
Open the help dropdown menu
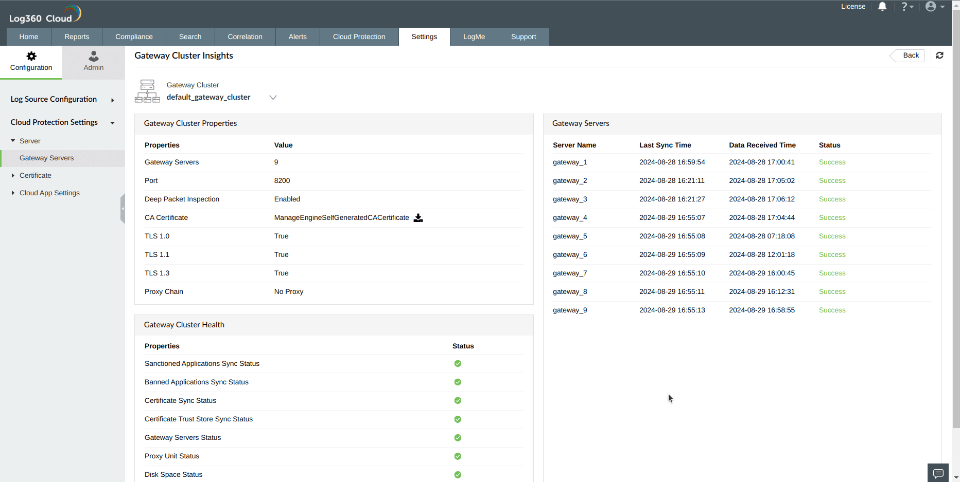pos(907,6)
